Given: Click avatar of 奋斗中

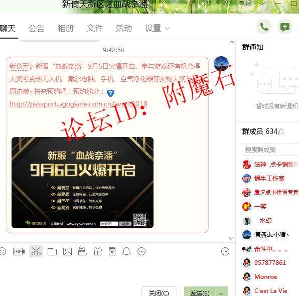Looking at the screenshot, I should pos(247,249).
